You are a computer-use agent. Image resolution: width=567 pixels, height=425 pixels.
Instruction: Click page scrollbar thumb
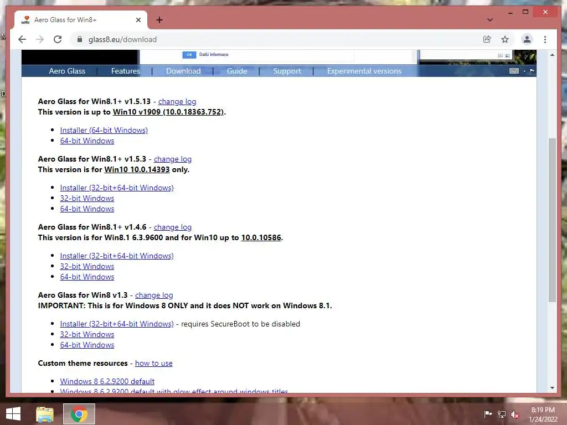click(552, 220)
